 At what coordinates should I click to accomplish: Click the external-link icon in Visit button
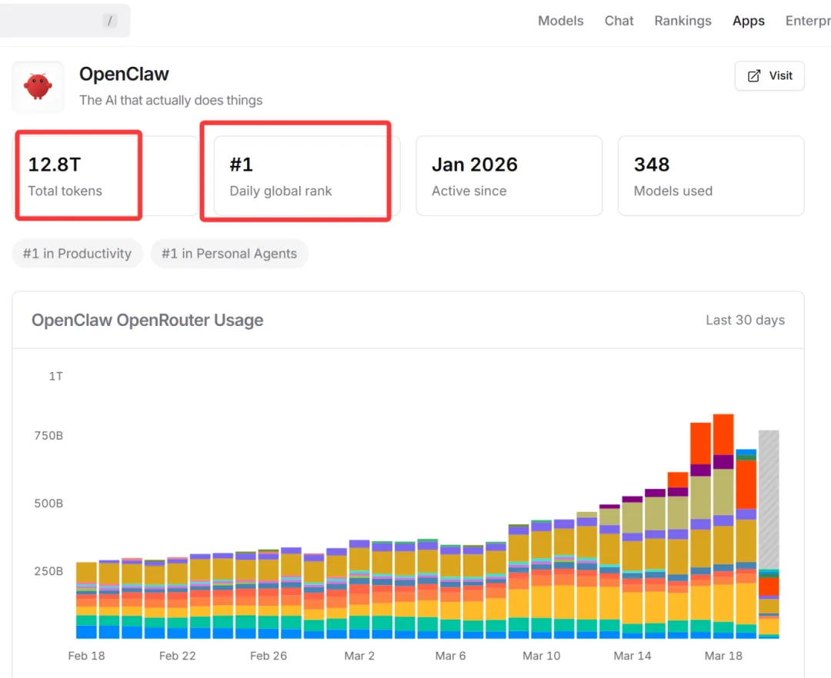[753, 75]
